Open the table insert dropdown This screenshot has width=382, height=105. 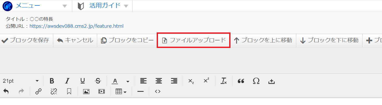pyautogui.click(x=121, y=91)
